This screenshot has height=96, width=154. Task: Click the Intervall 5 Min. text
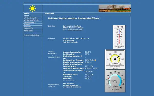point(54,57)
